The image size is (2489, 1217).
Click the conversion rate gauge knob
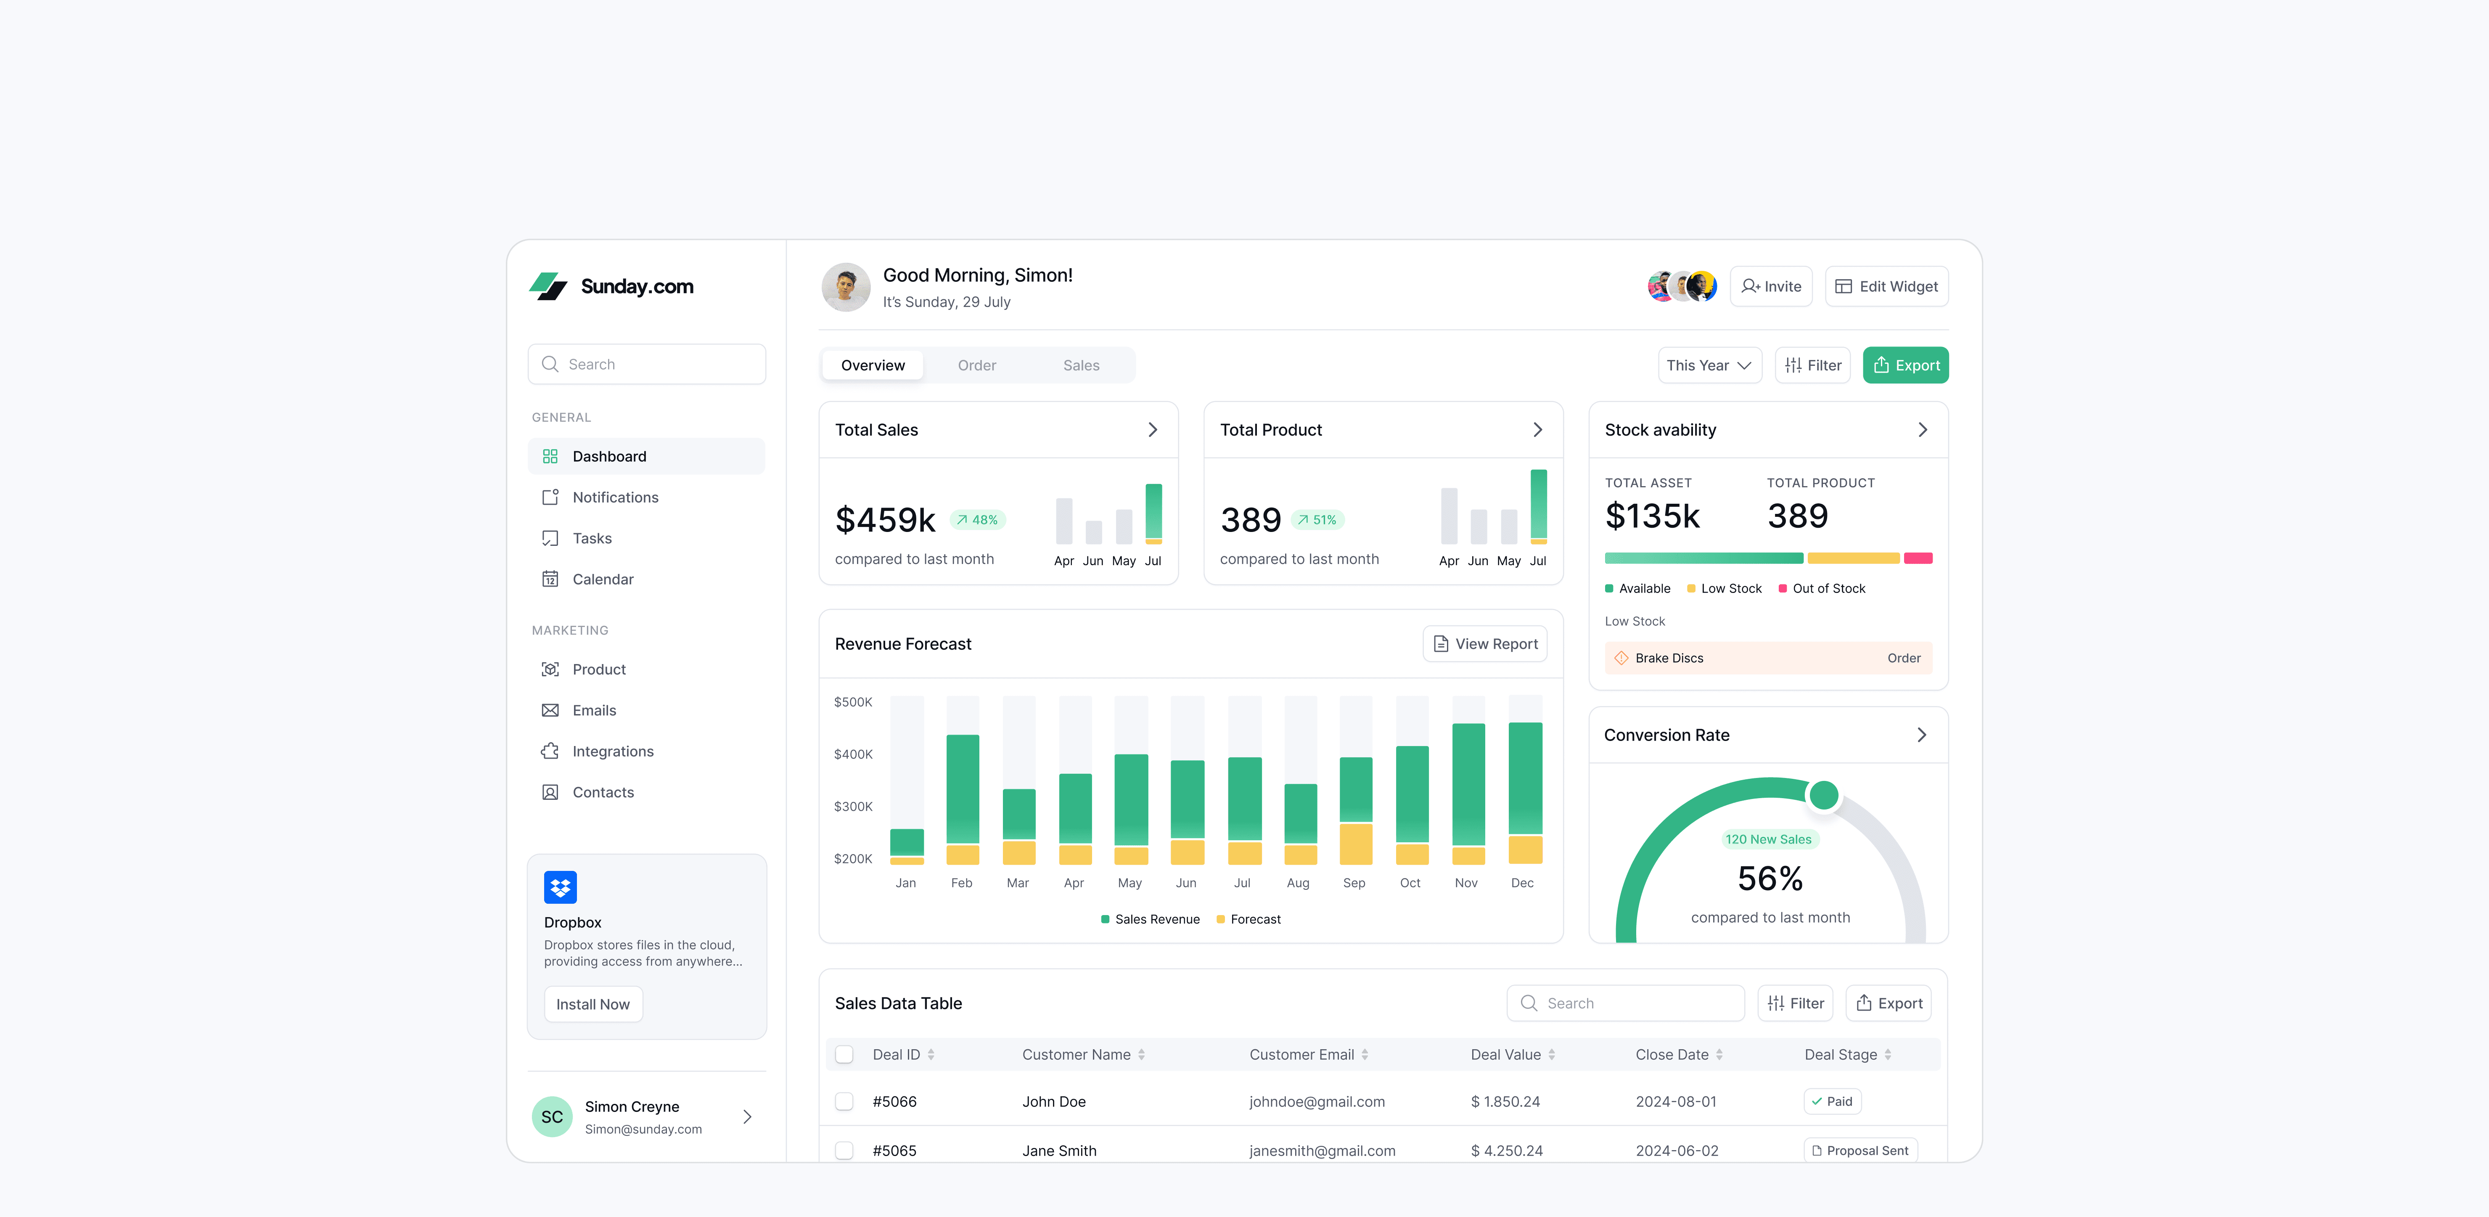[1823, 796]
